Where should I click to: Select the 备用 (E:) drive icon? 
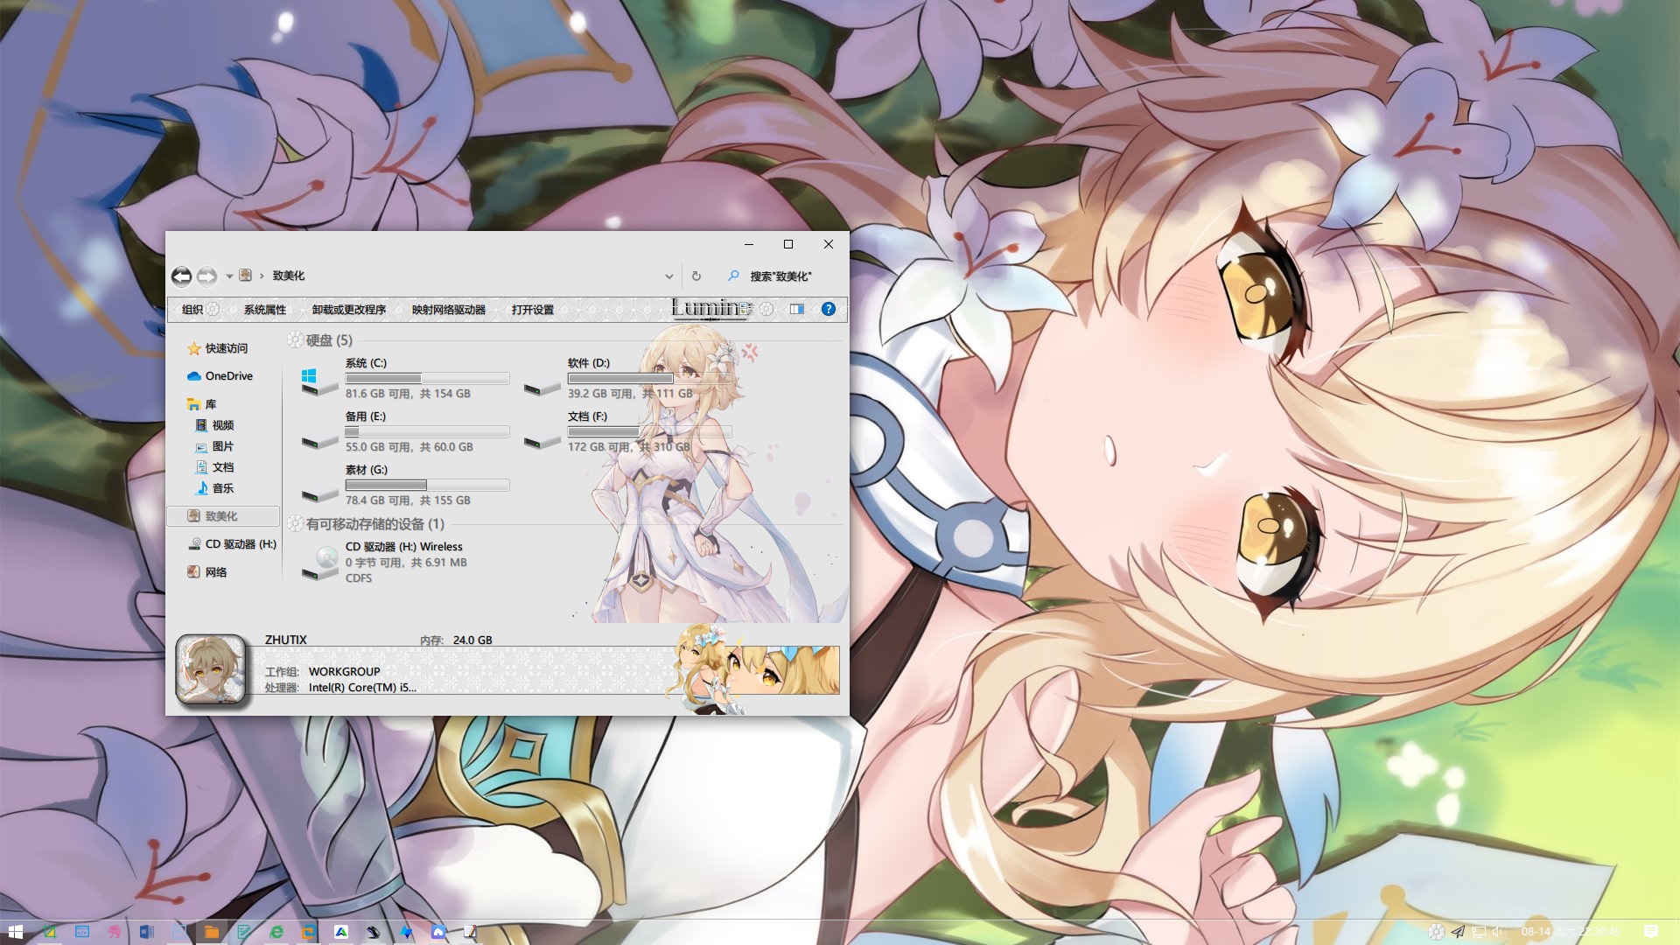[x=319, y=440]
